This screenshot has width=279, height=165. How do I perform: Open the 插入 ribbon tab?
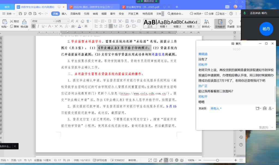tap(64, 14)
